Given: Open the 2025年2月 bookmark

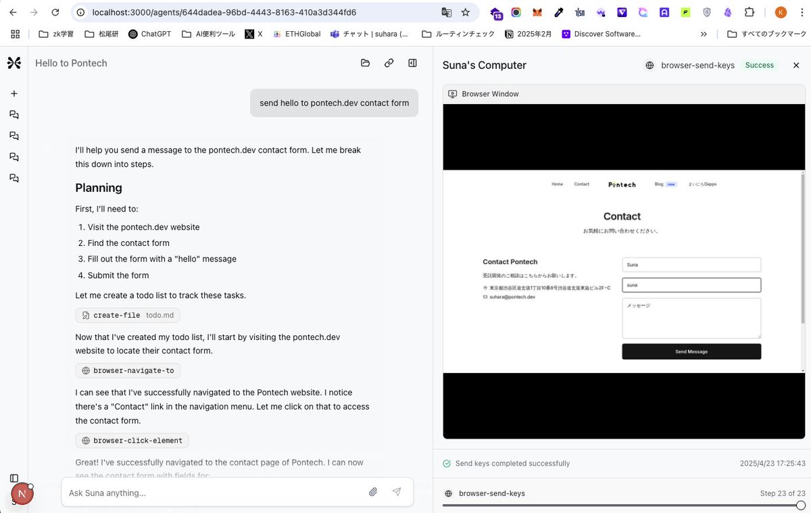Looking at the screenshot, I should click(529, 34).
